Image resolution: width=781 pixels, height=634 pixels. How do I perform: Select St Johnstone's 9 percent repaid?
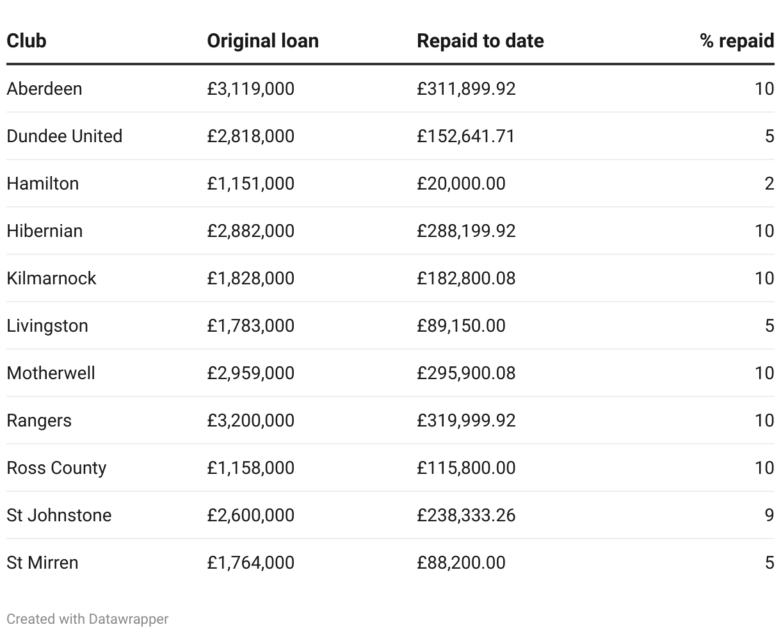769,515
